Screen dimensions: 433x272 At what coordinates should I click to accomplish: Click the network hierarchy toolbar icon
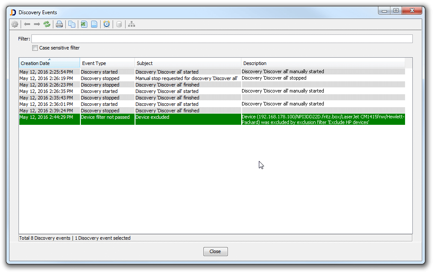point(132,24)
